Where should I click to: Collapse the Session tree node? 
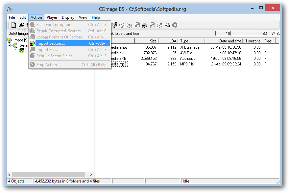pos(9,45)
